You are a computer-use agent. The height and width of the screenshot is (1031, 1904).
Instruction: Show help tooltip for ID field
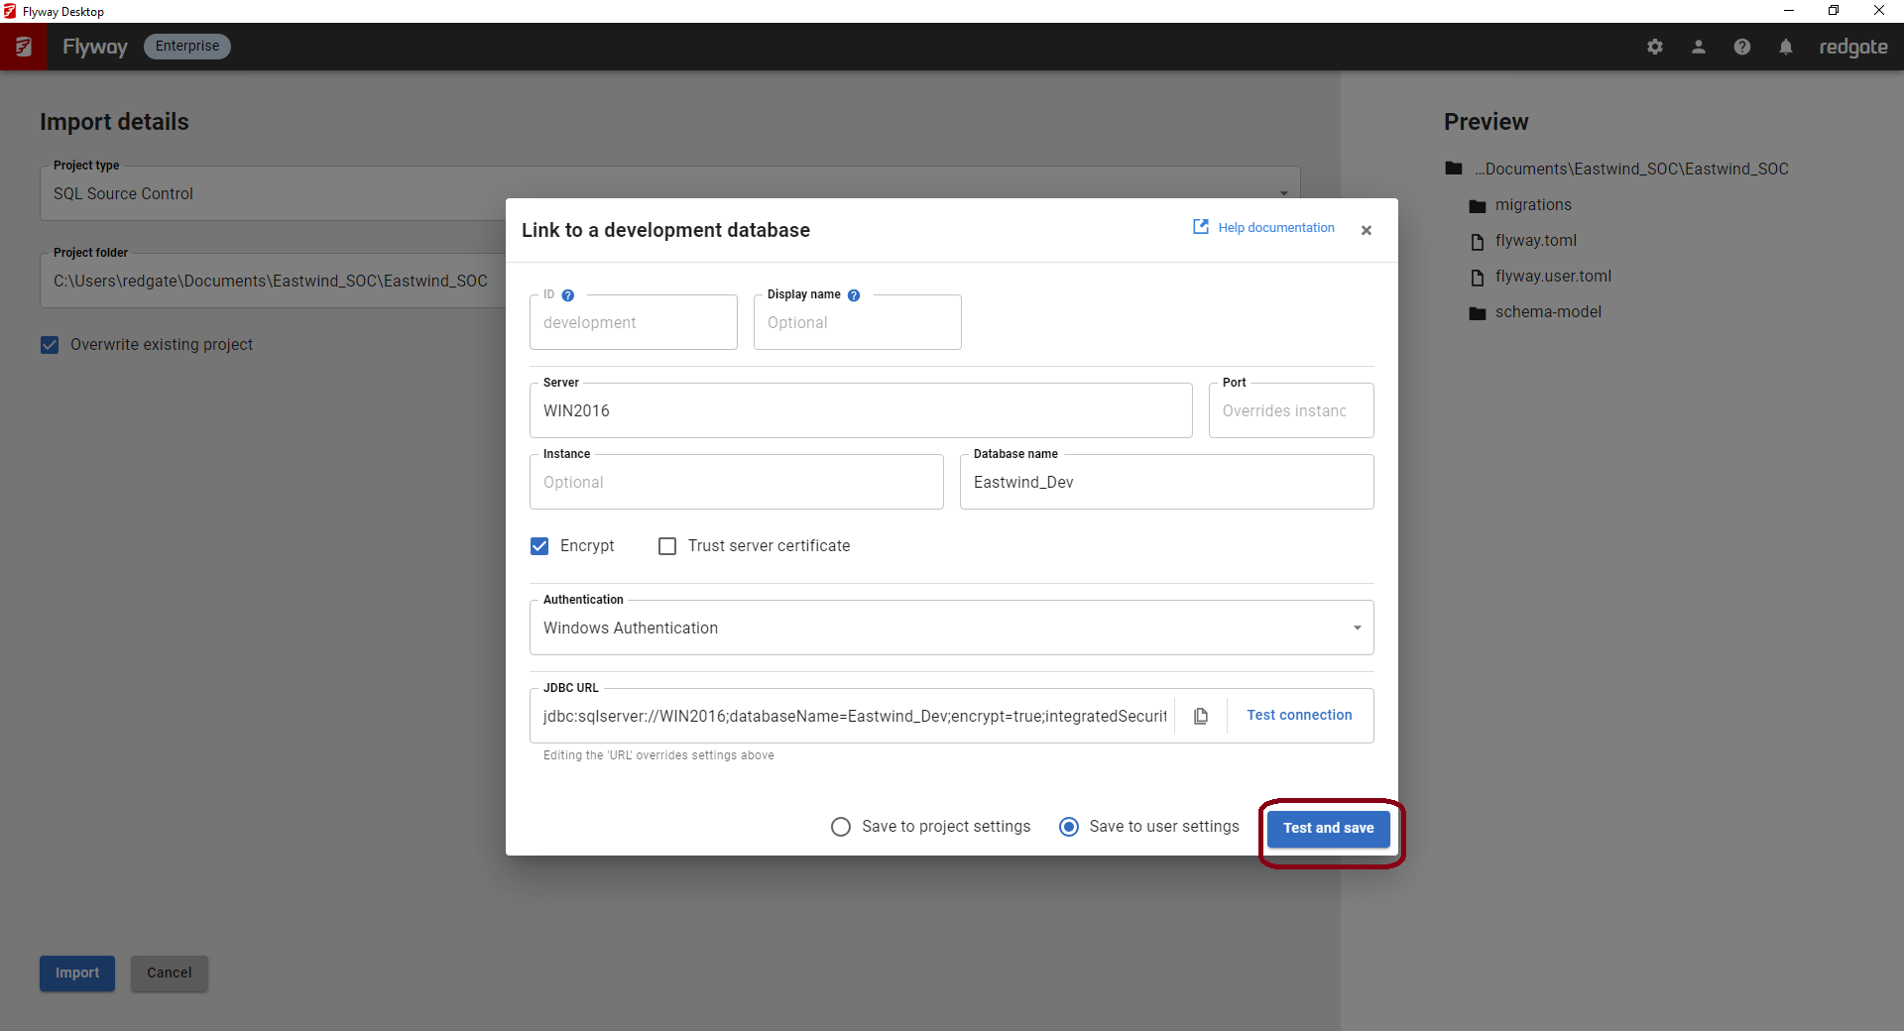pyautogui.click(x=568, y=295)
